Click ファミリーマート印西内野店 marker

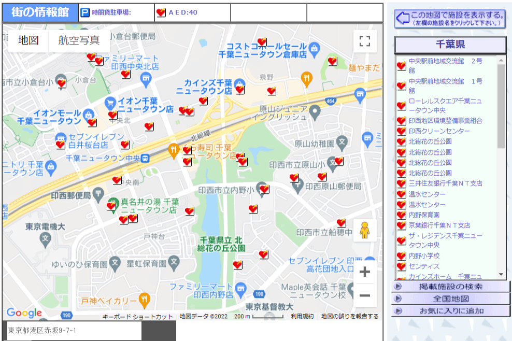point(240,290)
